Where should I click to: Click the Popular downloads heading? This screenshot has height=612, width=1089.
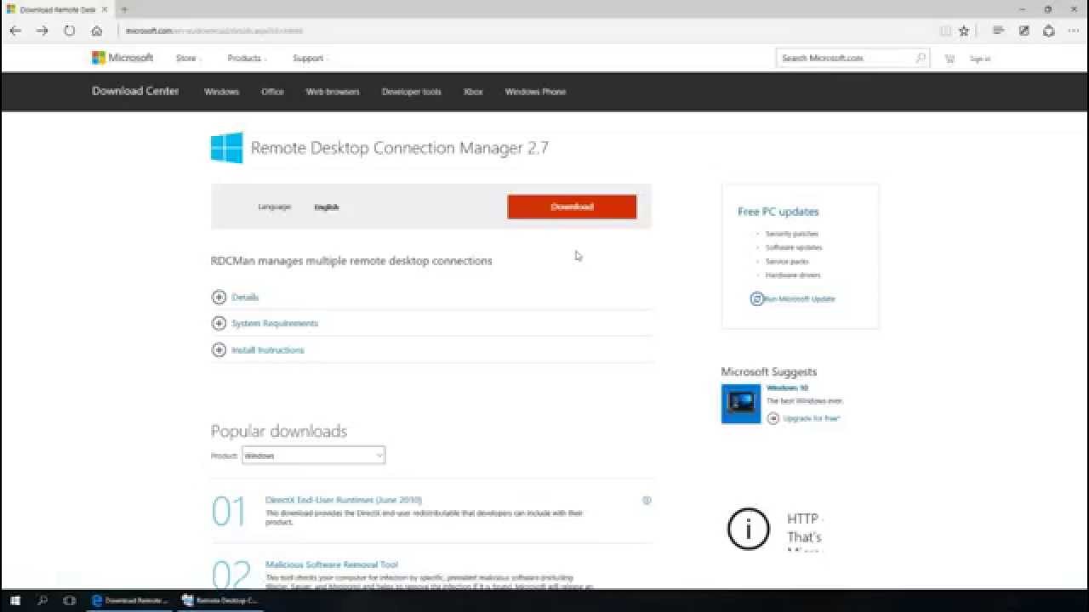(279, 431)
